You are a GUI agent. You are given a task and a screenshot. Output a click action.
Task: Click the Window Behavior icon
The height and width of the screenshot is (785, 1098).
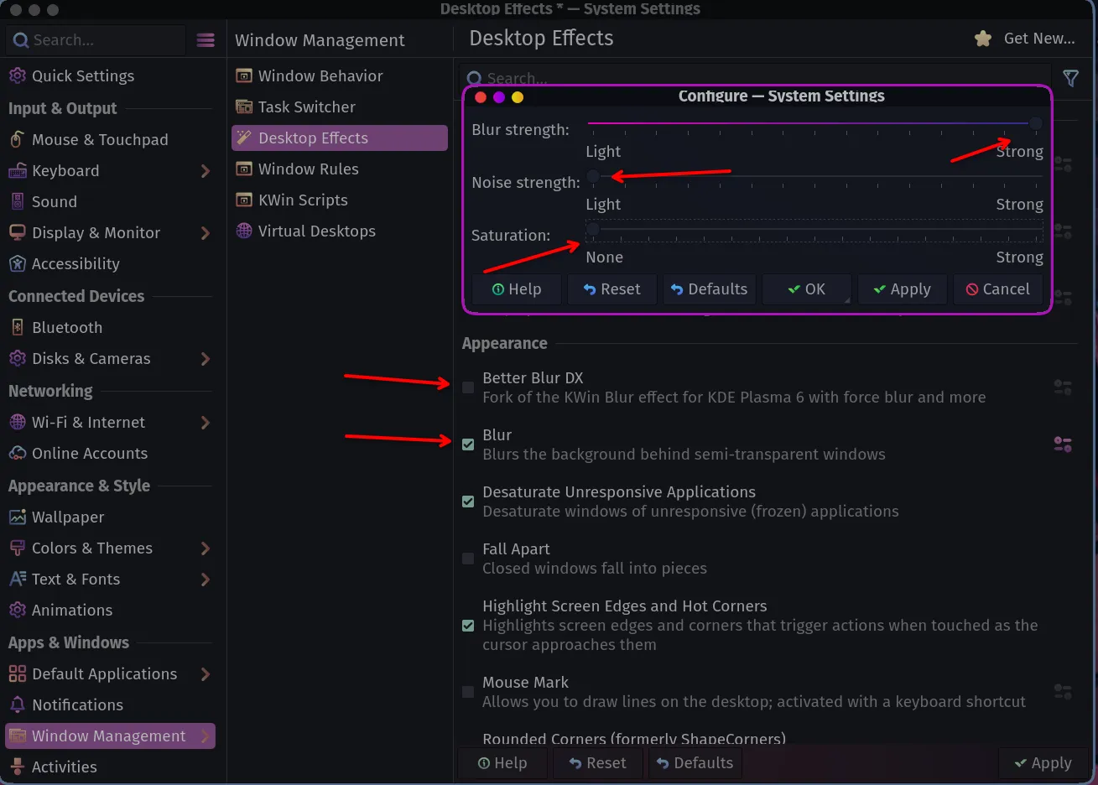coord(244,76)
